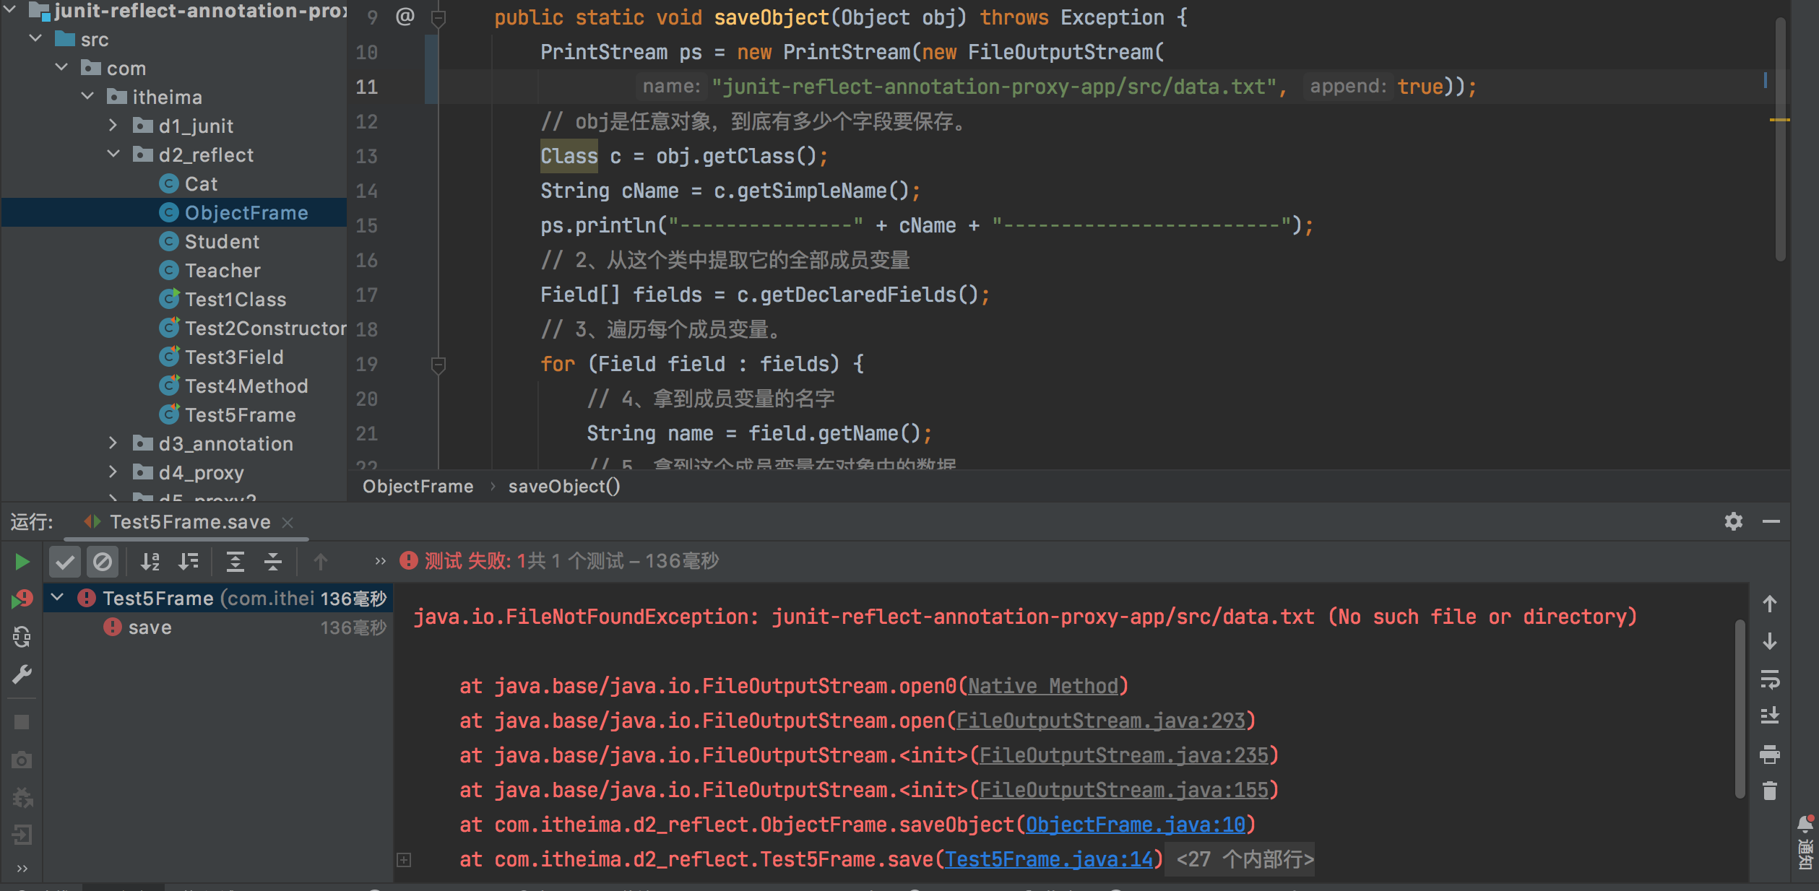Collapse the d2_reflect package
The image size is (1819, 891).
click(113, 155)
